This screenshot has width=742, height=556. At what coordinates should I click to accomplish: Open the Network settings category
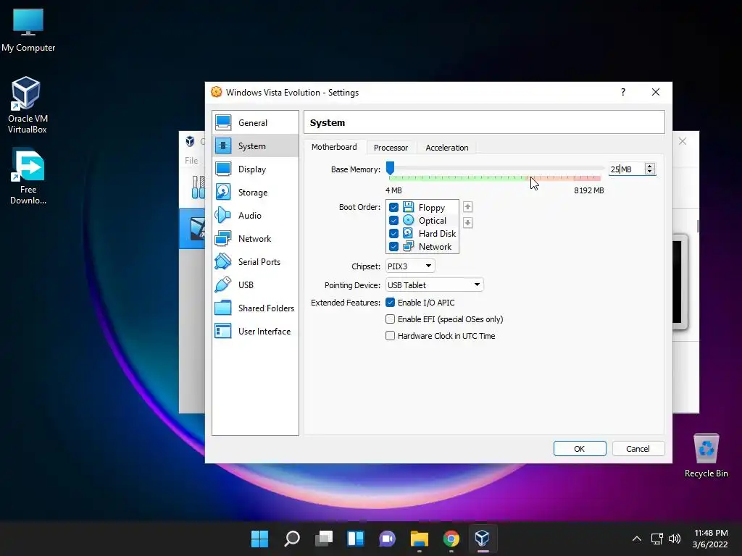point(255,239)
